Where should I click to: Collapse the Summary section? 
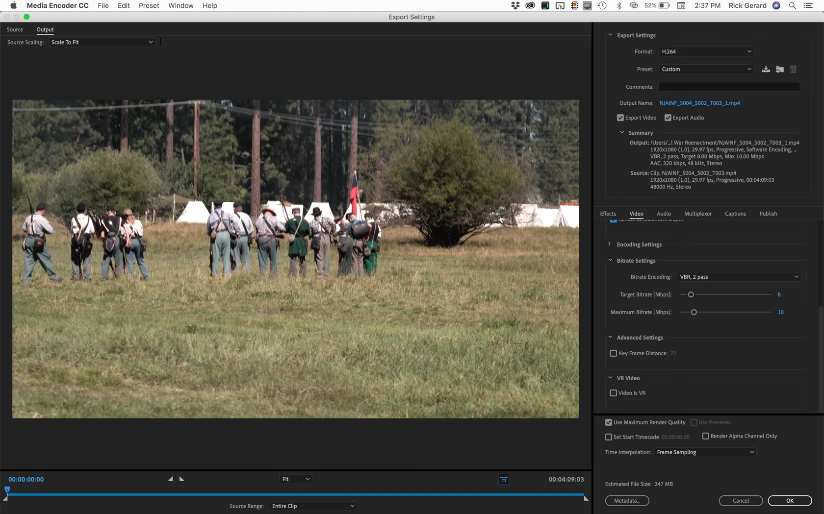pyautogui.click(x=622, y=132)
